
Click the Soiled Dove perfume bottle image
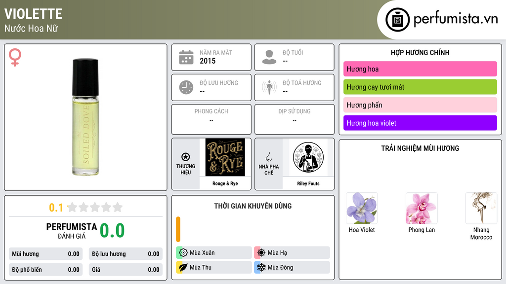click(x=85, y=117)
